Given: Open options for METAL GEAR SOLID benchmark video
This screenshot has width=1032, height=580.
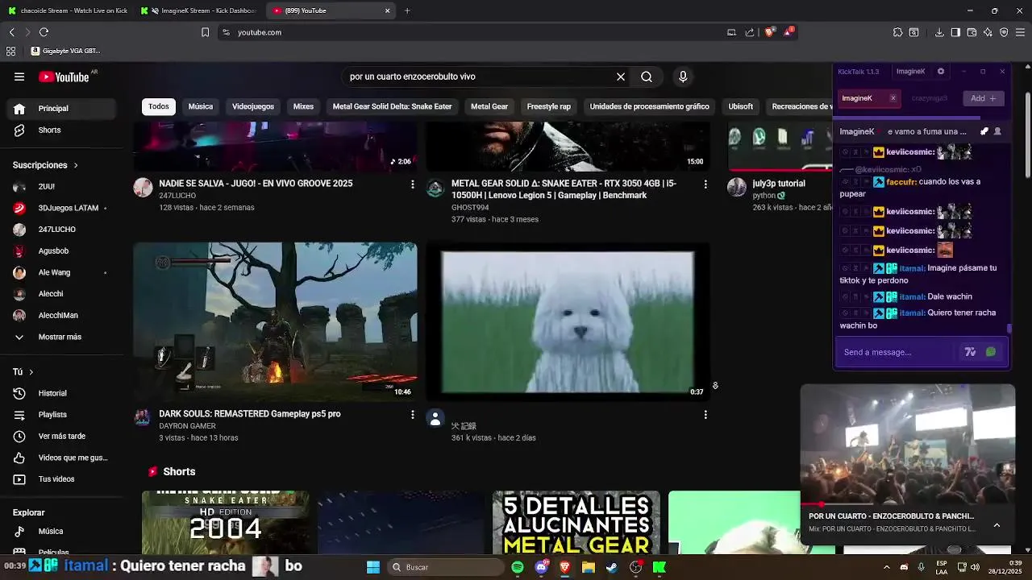Looking at the screenshot, I should pyautogui.click(x=705, y=184).
